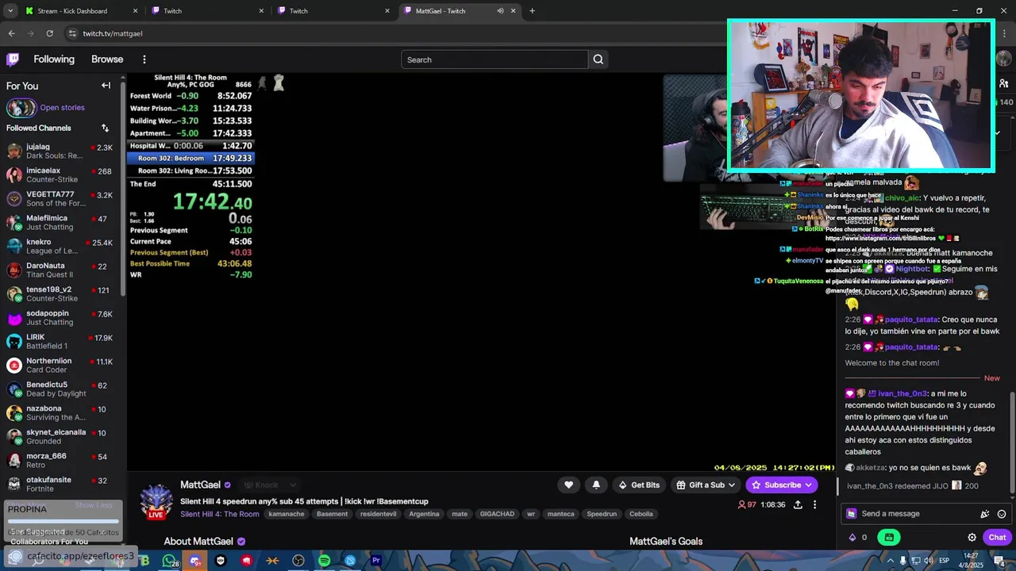
Task: Open Spotify from the taskbar
Action: (x=324, y=561)
